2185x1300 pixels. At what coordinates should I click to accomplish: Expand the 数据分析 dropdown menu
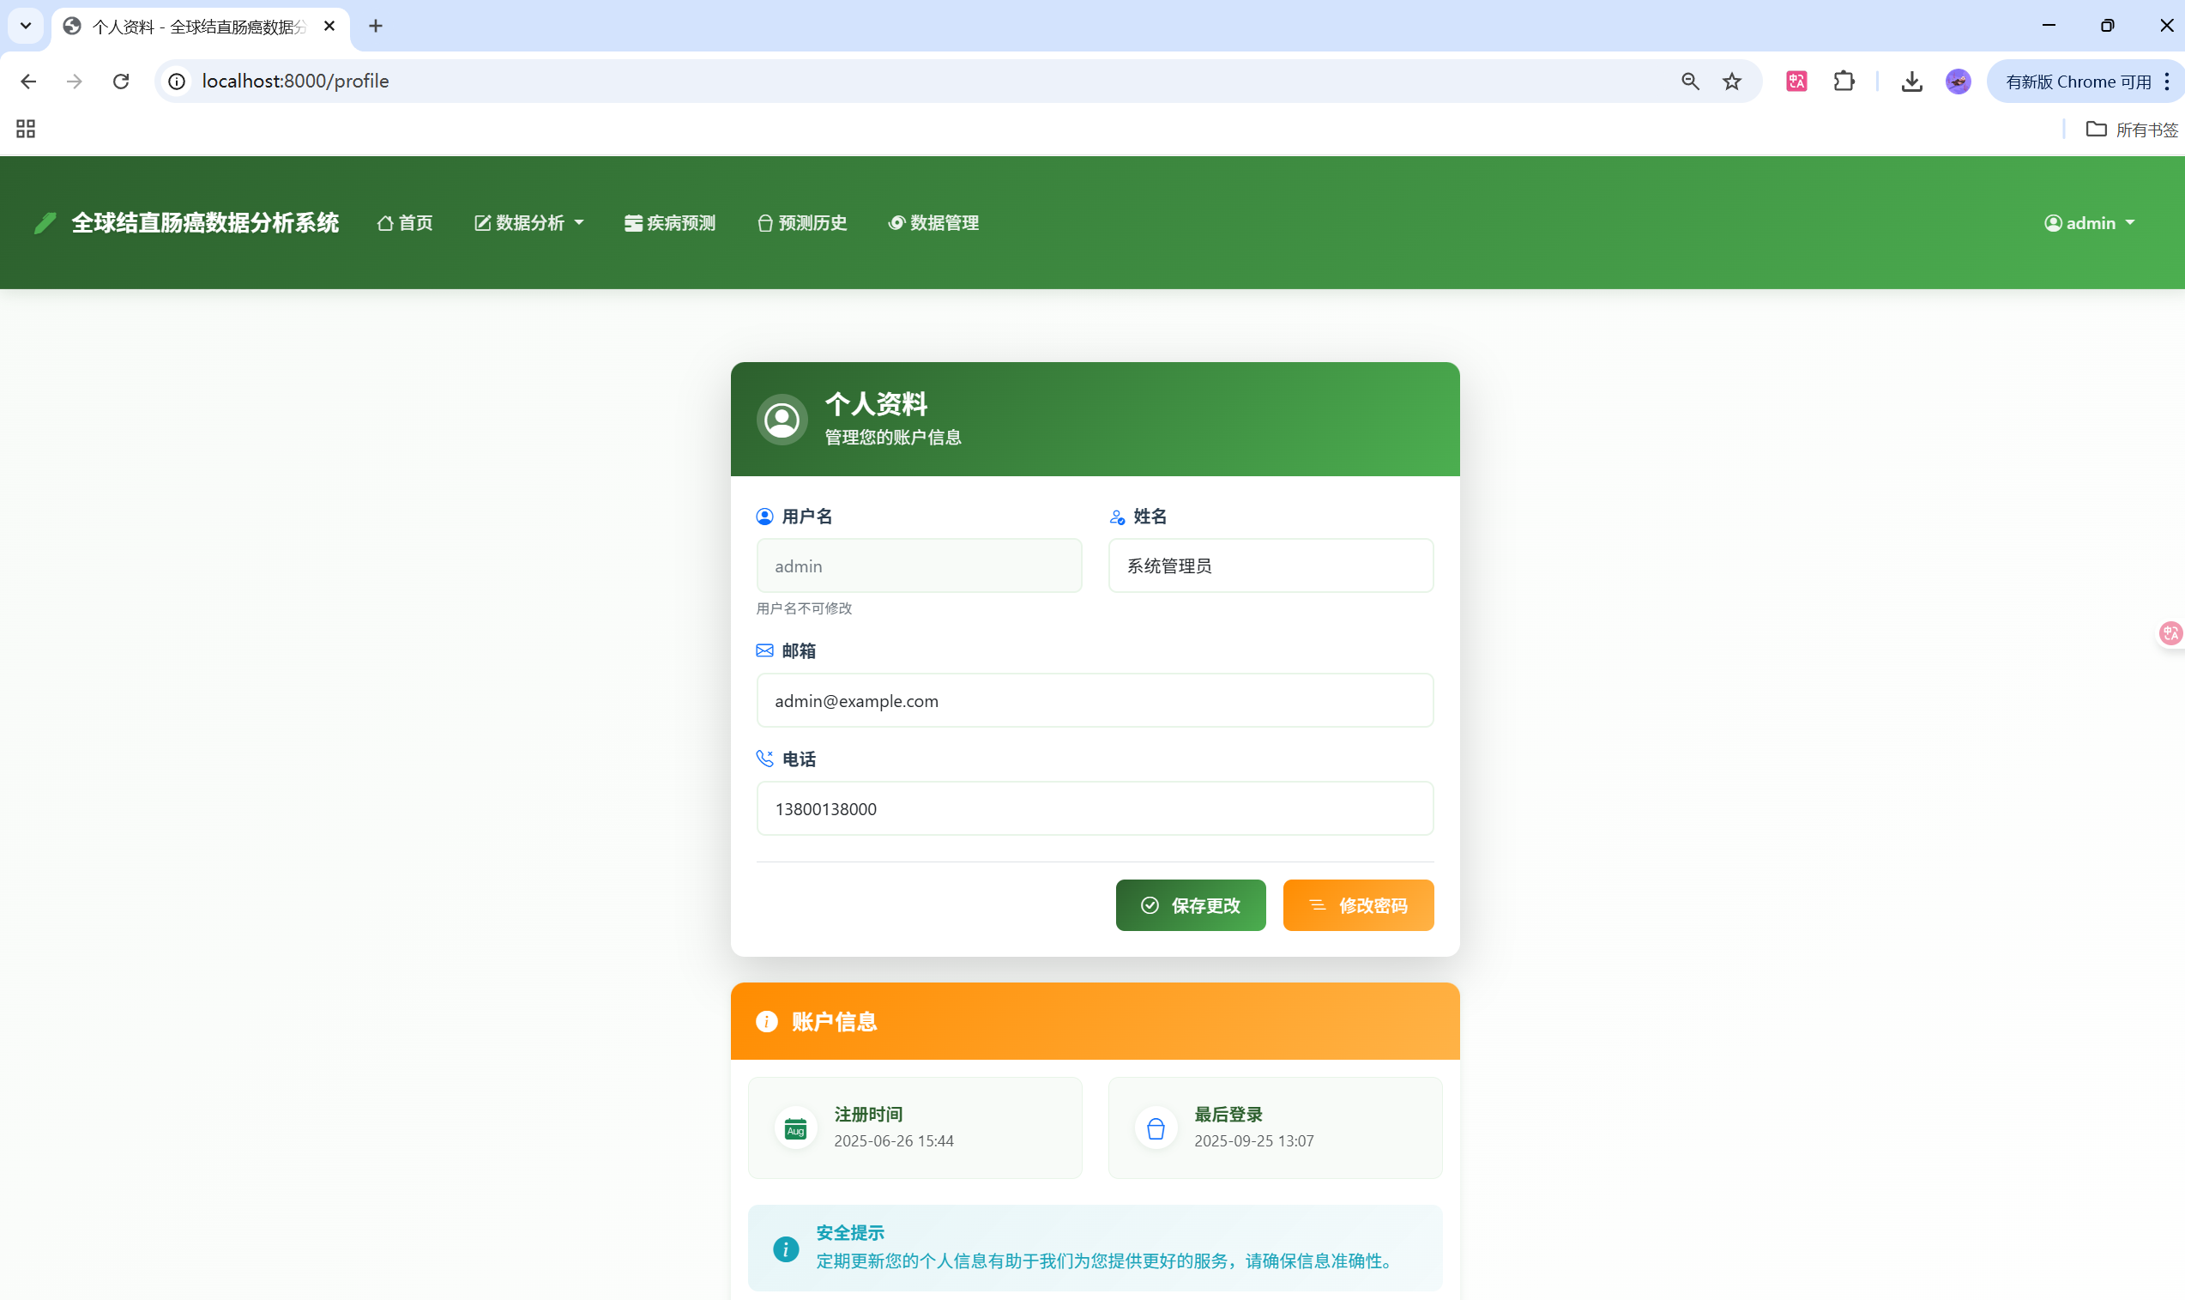tap(528, 222)
